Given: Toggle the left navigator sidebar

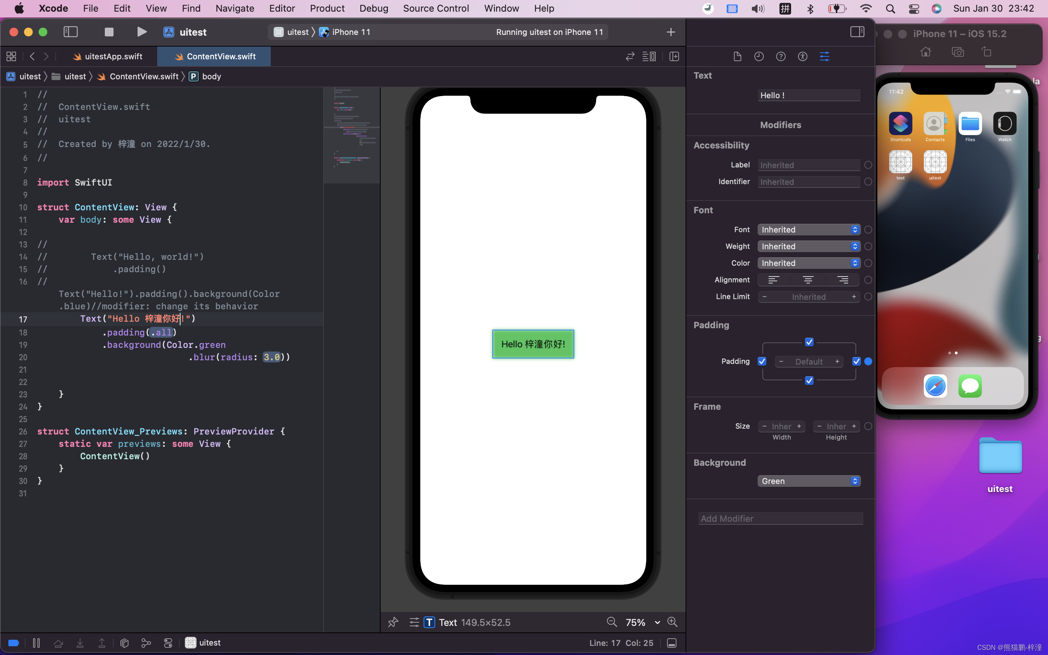Looking at the screenshot, I should coord(70,32).
